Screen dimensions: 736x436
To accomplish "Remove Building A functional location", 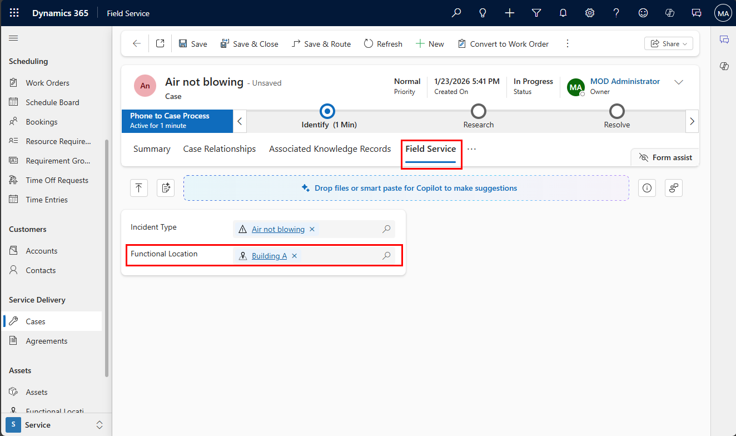I will pyautogui.click(x=295, y=256).
